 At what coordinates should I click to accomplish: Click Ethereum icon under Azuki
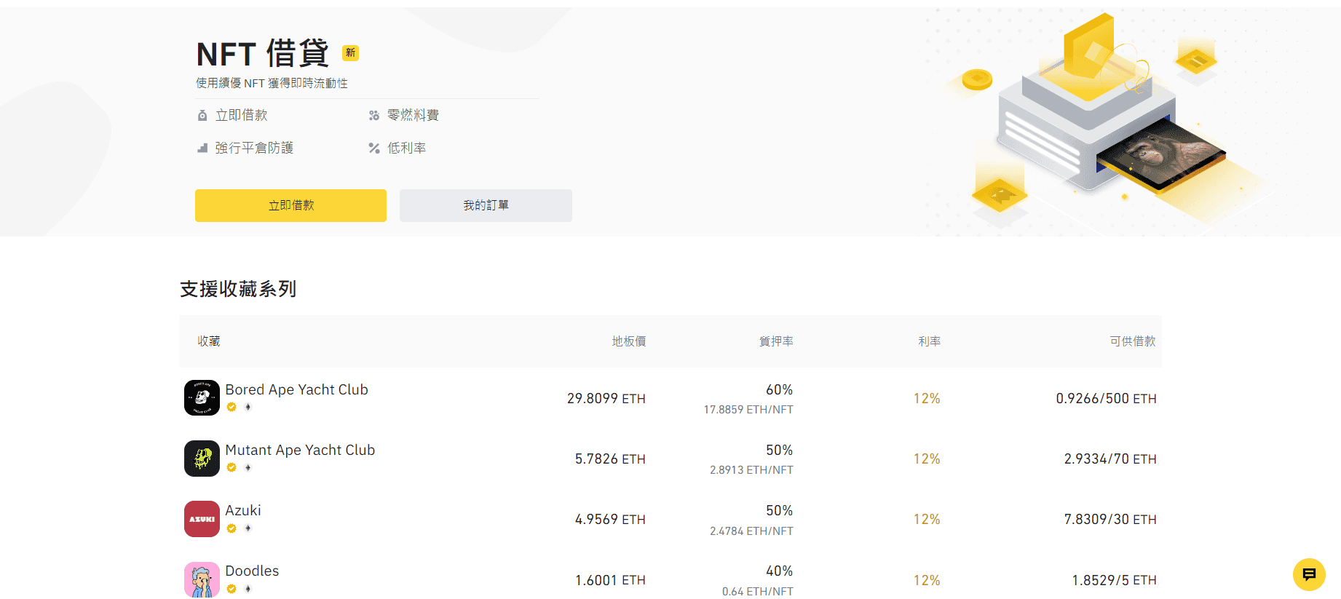click(x=248, y=528)
